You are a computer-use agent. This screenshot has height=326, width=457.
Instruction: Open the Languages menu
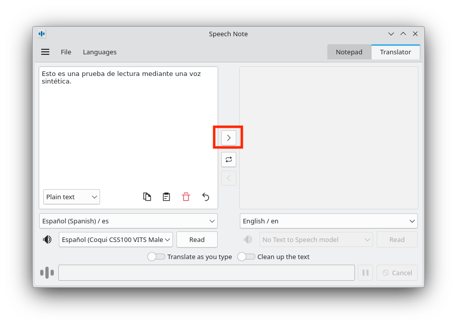tap(100, 52)
